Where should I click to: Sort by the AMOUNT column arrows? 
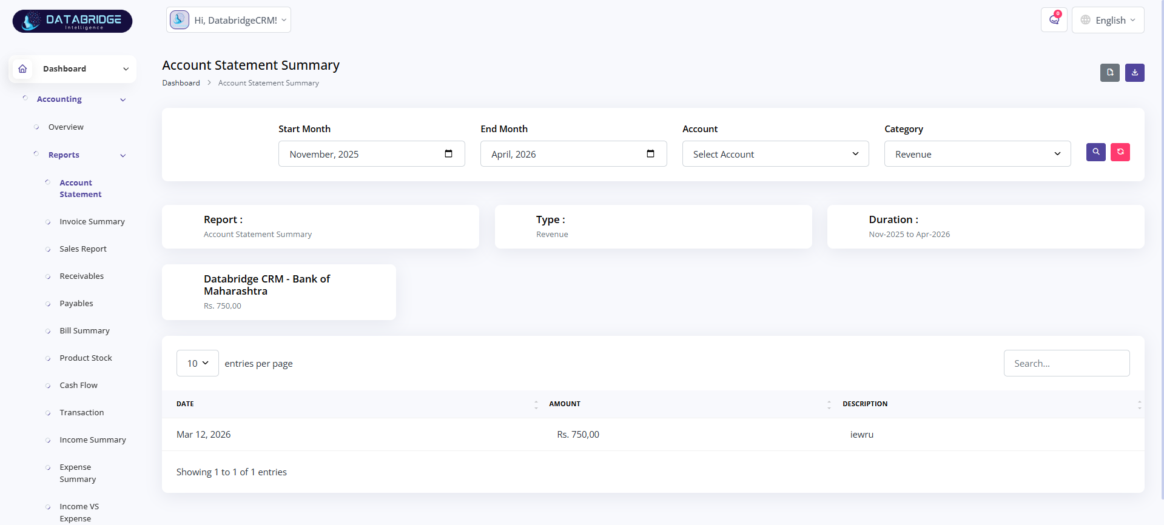829,404
